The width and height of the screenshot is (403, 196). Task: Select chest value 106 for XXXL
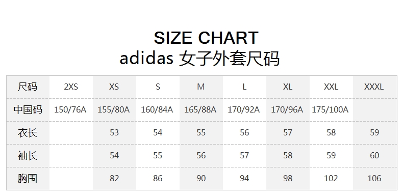tap(374, 178)
